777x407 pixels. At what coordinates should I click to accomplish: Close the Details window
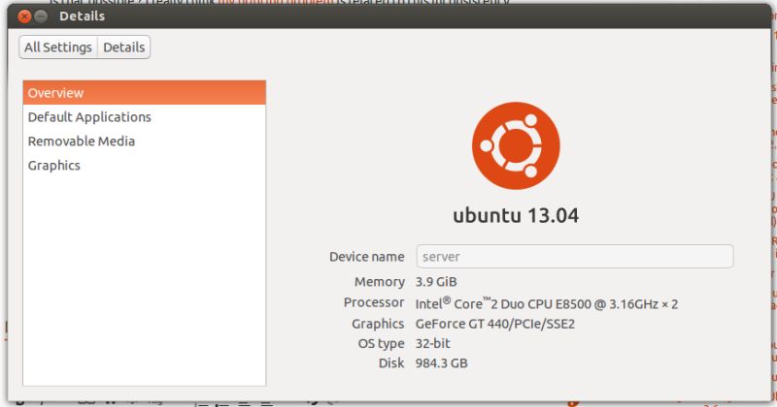pyautogui.click(x=23, y=16)
